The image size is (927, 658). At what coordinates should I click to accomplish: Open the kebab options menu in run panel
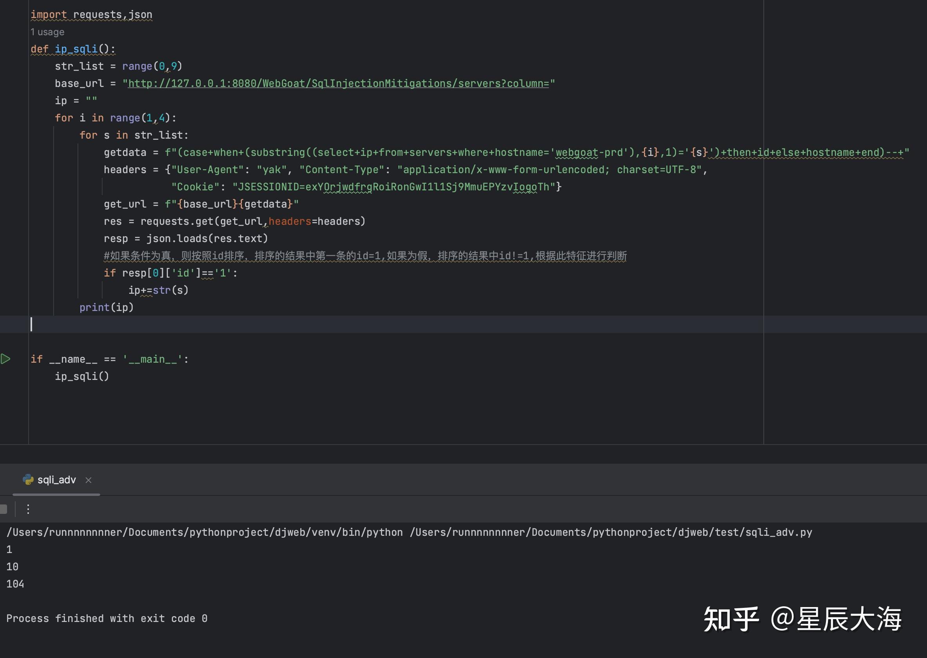click(27, 509)
